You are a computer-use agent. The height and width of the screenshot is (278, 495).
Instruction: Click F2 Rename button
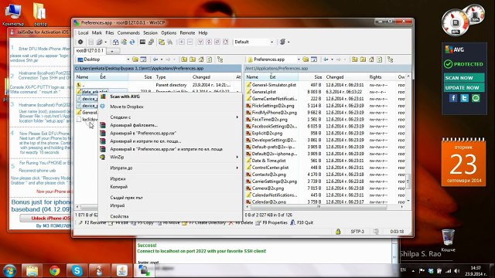(x=92, y=222)
